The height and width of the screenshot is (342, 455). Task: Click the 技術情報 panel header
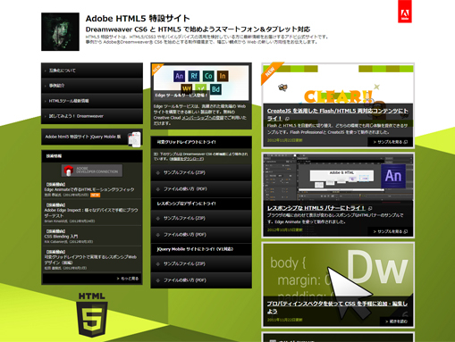tap(92, 156)
